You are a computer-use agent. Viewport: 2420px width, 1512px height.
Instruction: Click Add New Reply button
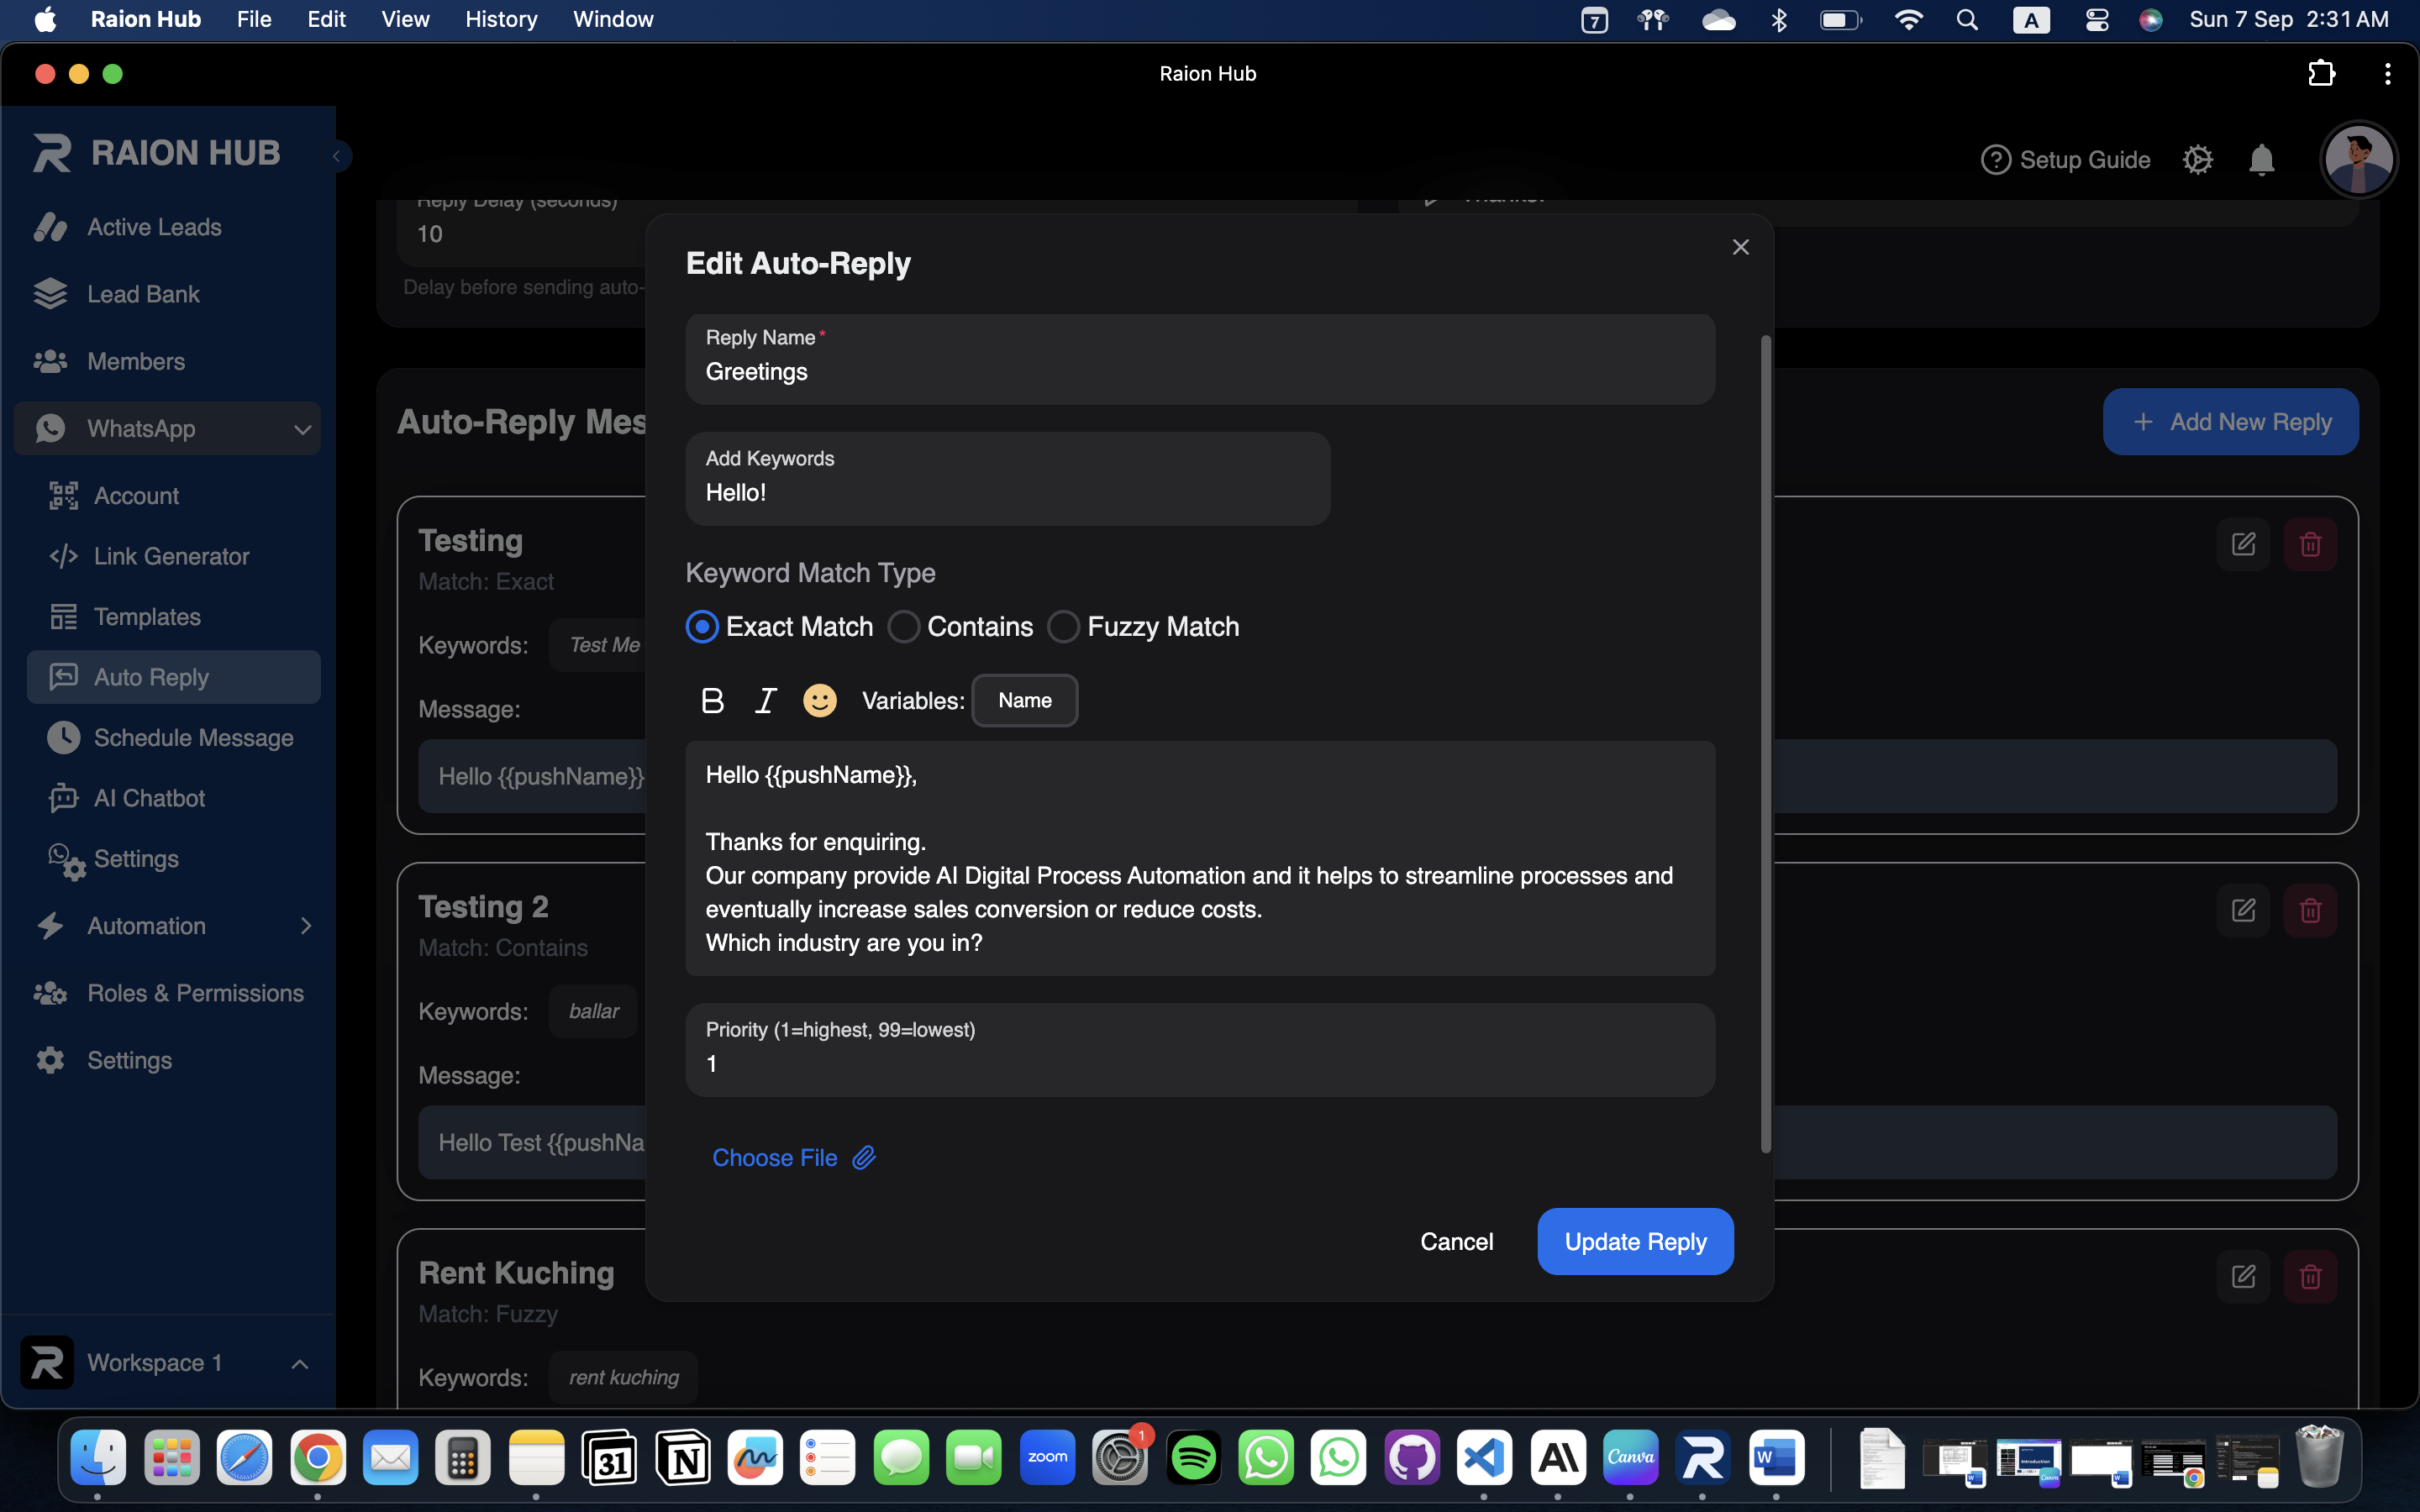2231,422
